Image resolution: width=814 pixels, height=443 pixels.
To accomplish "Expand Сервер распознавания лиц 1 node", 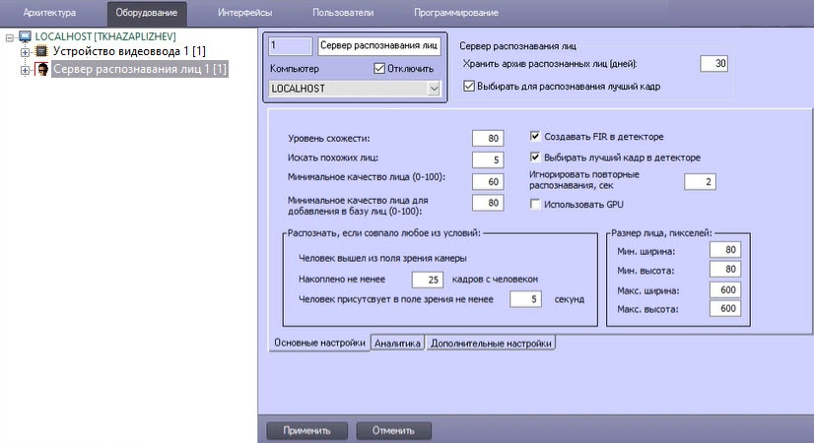I will click(26, 69).
